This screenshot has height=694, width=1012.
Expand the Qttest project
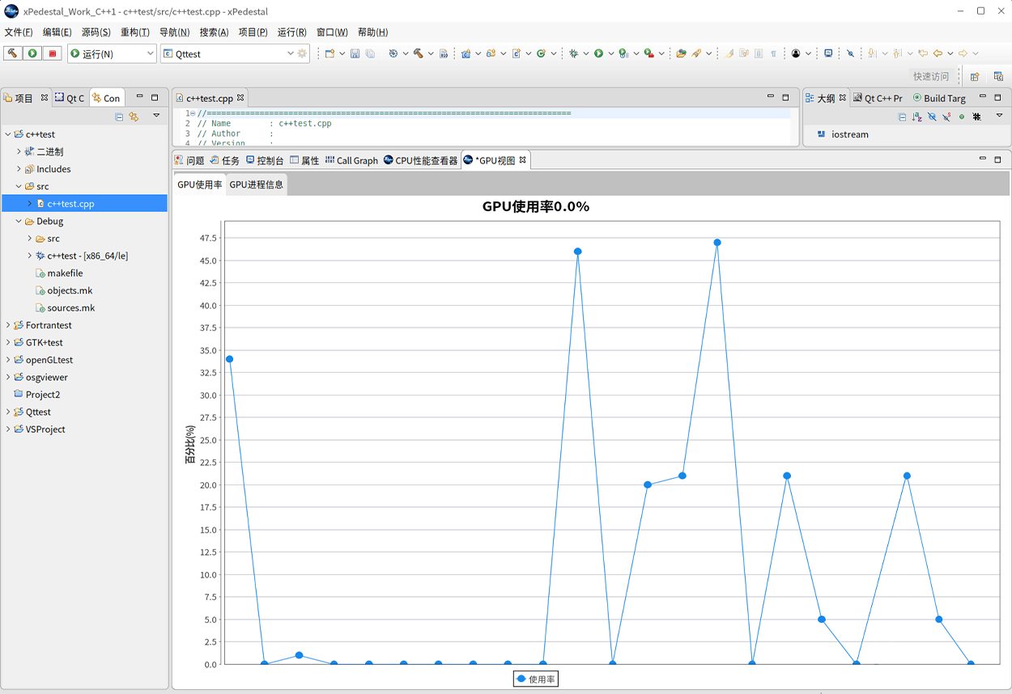(8, 412)
